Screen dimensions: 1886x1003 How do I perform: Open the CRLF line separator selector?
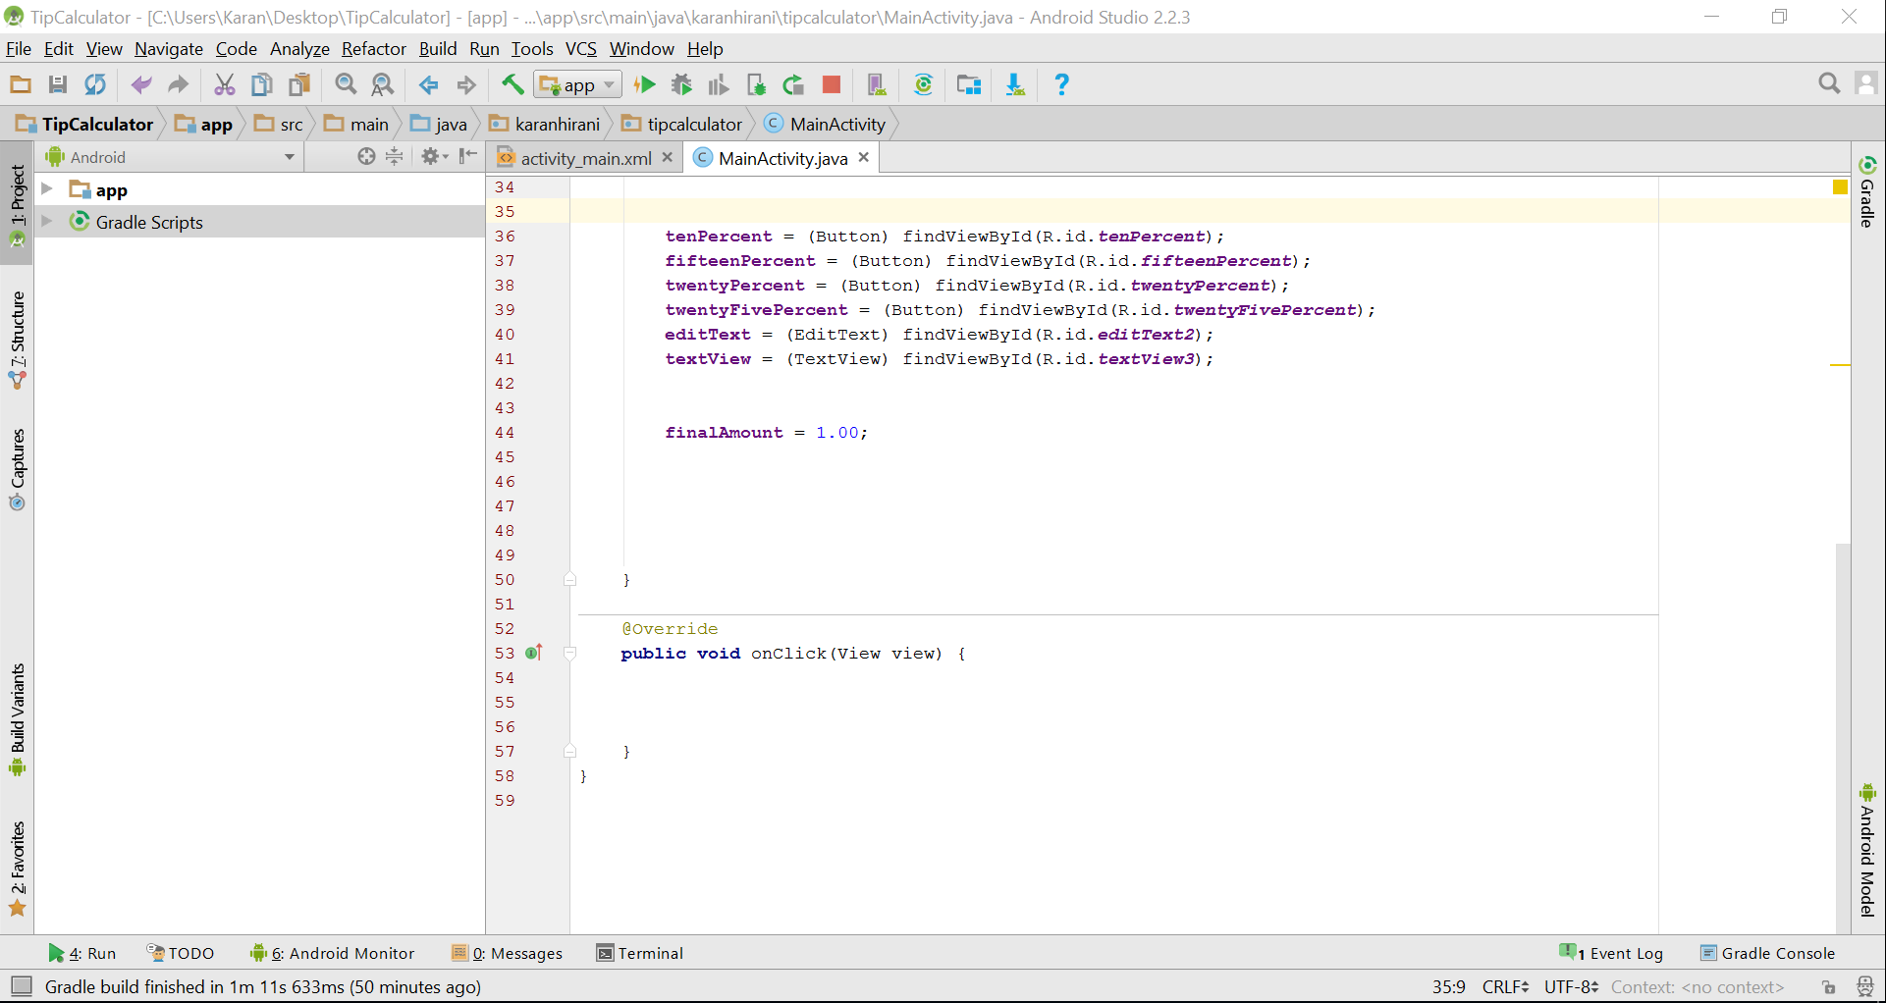click(1505, 987)
